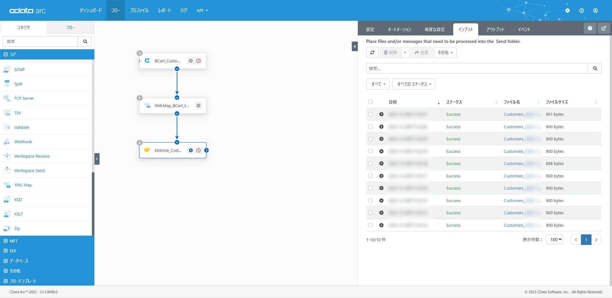This screenshot has height=298, width=612.
Task: Open settings gear in top header
Action: coord(568,11)
